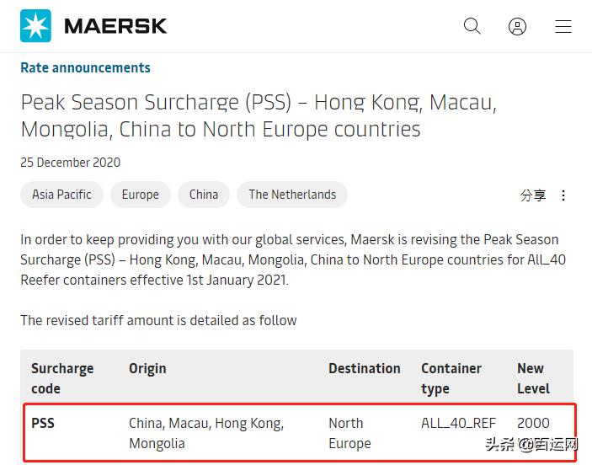Image resolution: width=592 pixels, height=465 pixels.
Task: Click the ALL_40_REF container type cell
Action: (x=459, y=423)
